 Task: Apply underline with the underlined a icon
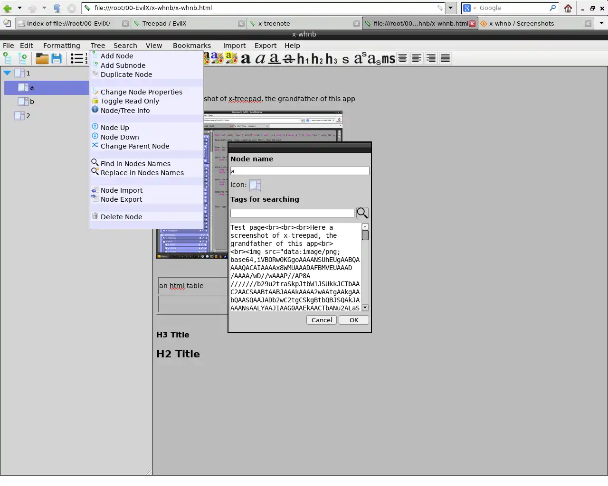[x=274, y=58]
